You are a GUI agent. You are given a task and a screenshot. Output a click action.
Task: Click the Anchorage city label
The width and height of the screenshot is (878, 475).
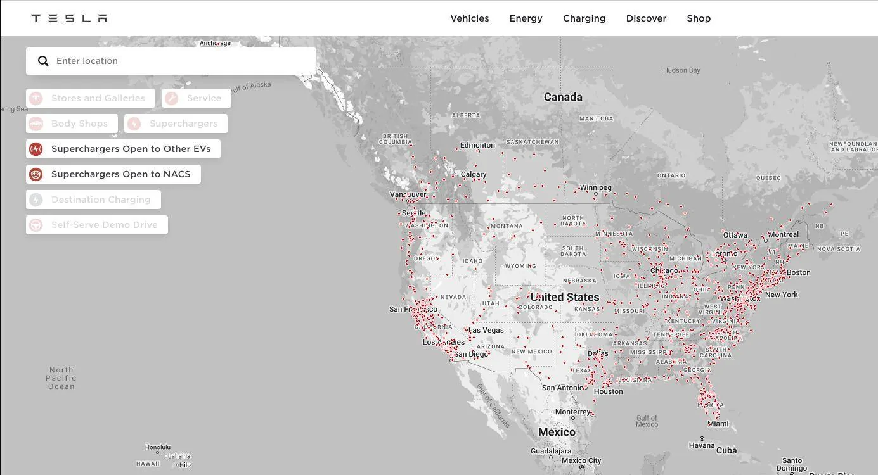(x=216, y=43)
